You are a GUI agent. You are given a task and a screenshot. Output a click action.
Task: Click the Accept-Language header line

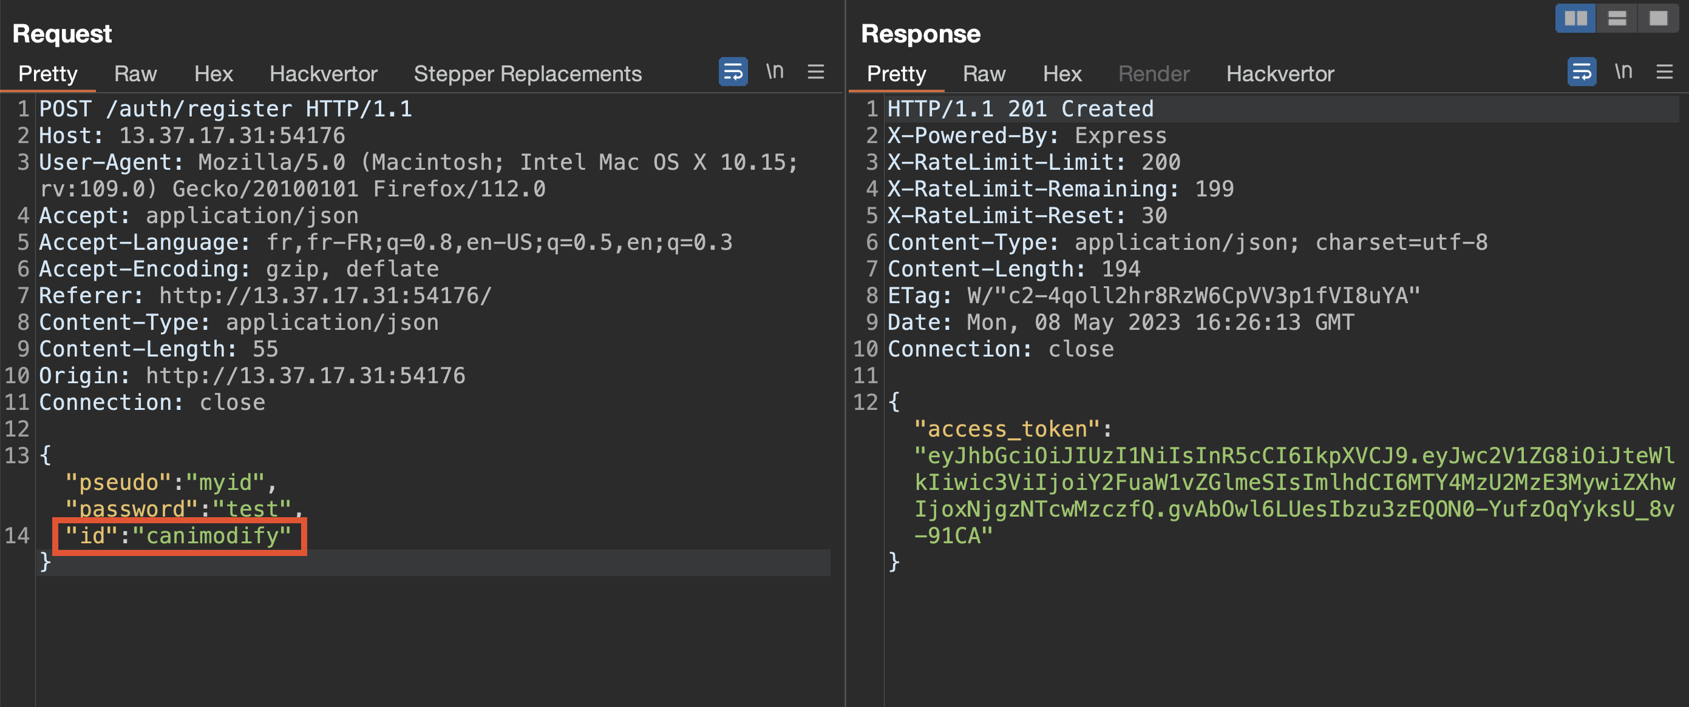386,242
